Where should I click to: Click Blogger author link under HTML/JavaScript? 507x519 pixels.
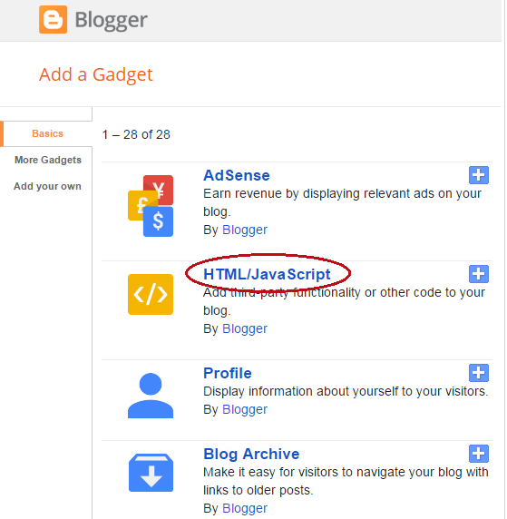[x=245, y=329]
